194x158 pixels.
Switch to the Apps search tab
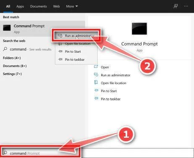20,6
